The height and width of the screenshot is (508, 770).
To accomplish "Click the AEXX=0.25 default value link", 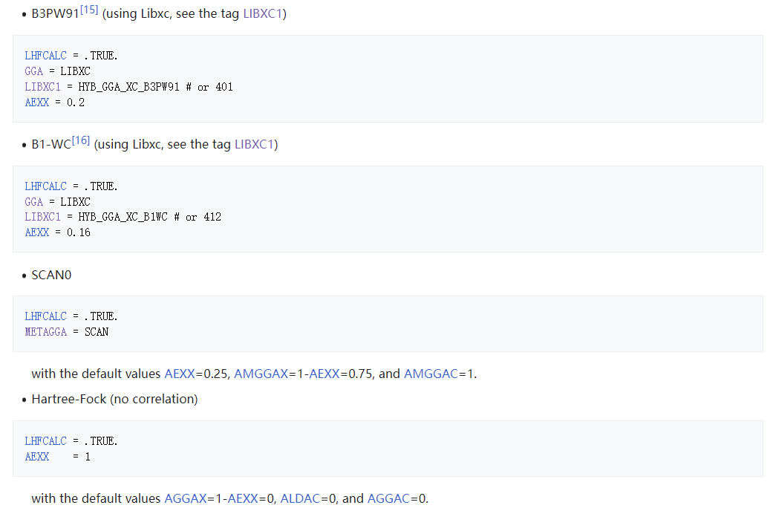I will pos(179,374).
